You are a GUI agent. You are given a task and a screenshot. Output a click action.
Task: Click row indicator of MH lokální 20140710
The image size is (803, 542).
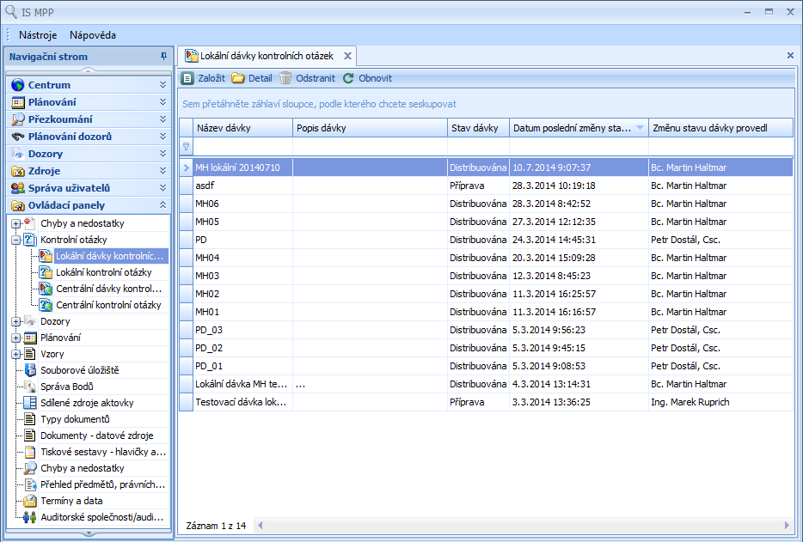click(x=186, y=167)
